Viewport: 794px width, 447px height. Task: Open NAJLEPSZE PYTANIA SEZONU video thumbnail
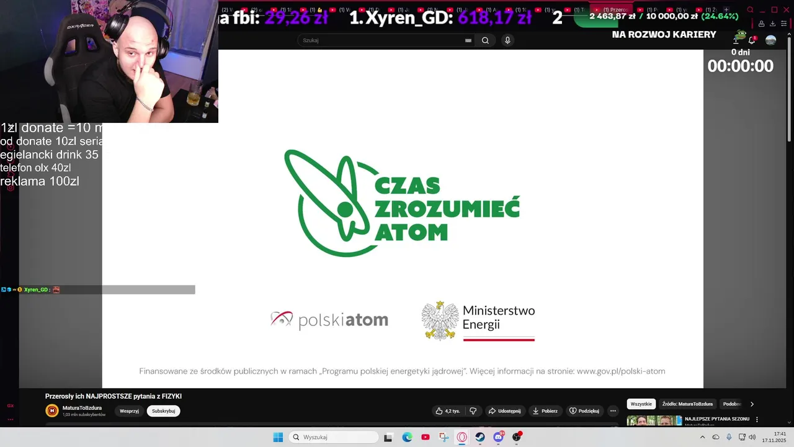[x=654, y=421]
